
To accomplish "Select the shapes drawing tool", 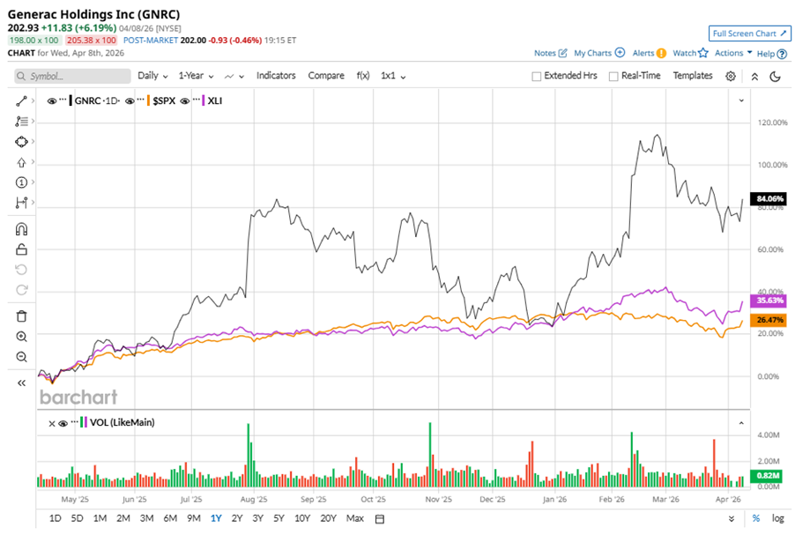I will click(21, 142).
